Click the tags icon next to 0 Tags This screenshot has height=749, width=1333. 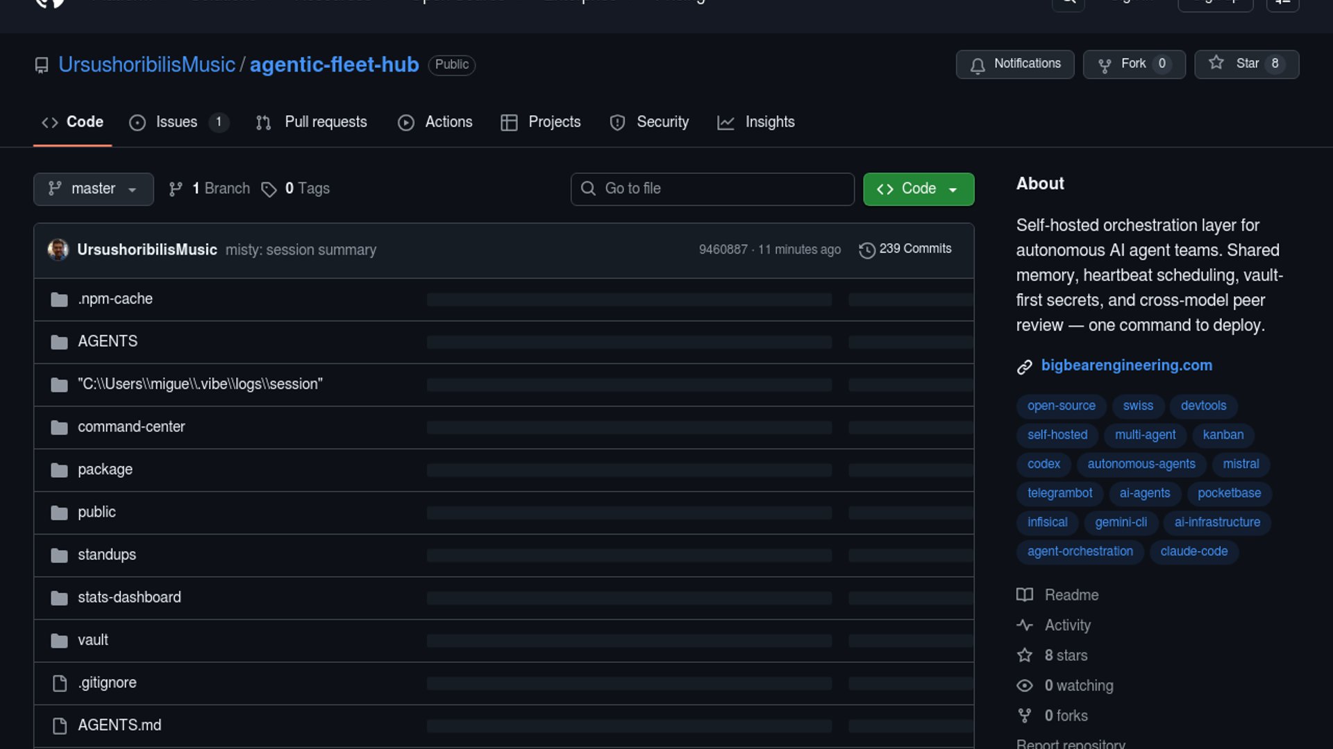click(x=269, y=189)
